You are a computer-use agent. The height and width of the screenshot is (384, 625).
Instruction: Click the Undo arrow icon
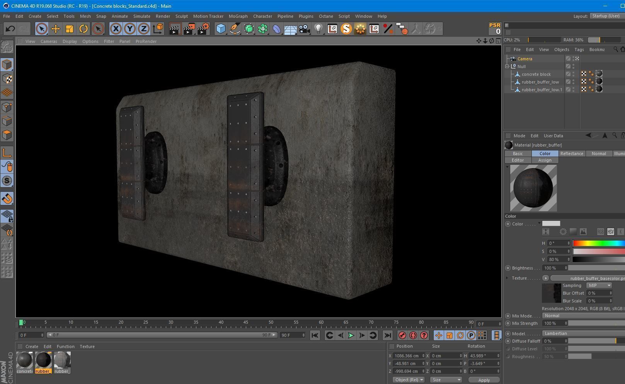click(10, 29)
